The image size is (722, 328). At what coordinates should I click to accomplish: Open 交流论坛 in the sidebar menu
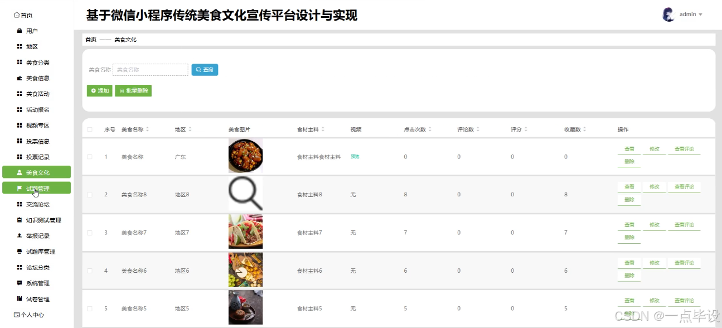tap(36, 204)
